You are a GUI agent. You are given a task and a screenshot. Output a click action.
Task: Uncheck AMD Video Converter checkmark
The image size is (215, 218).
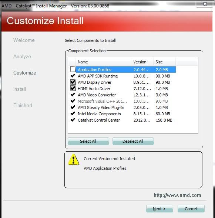pos(73,95)
